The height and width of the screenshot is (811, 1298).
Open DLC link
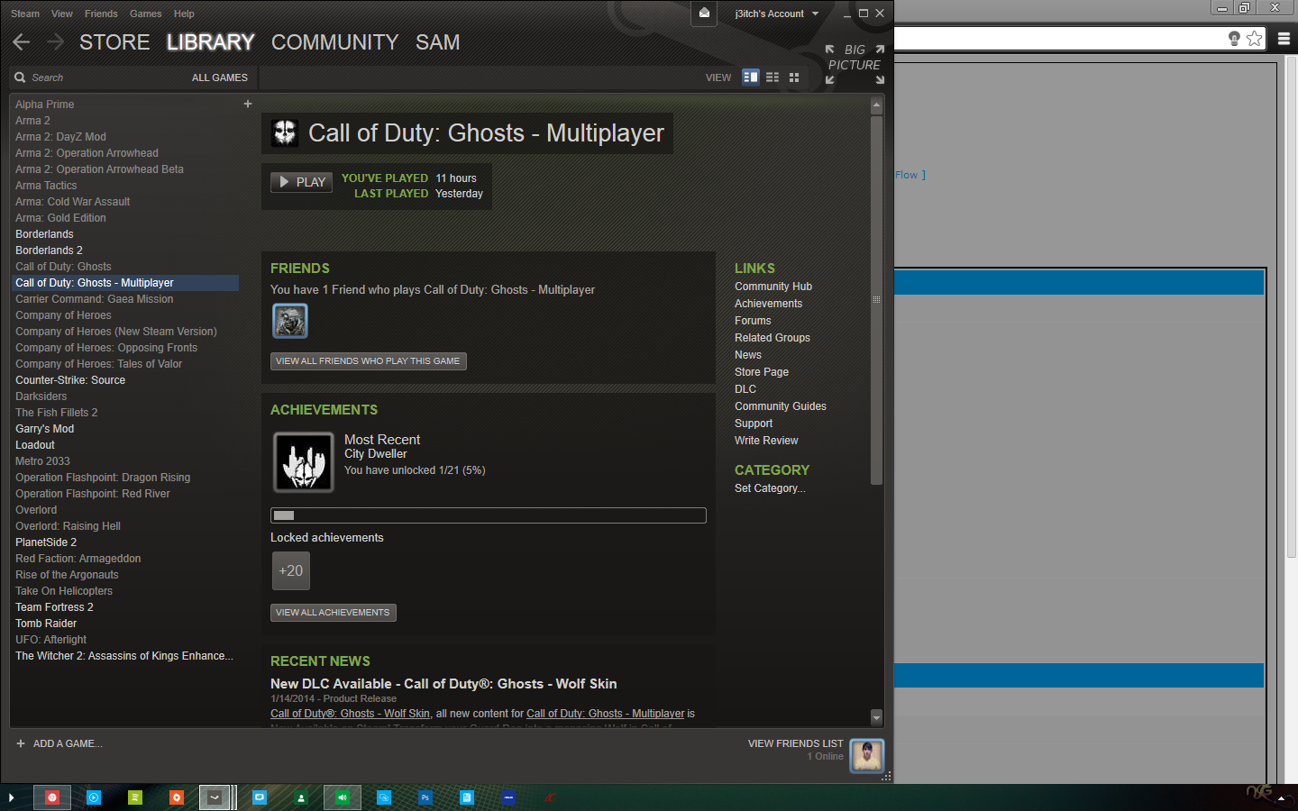pos(745,389)
